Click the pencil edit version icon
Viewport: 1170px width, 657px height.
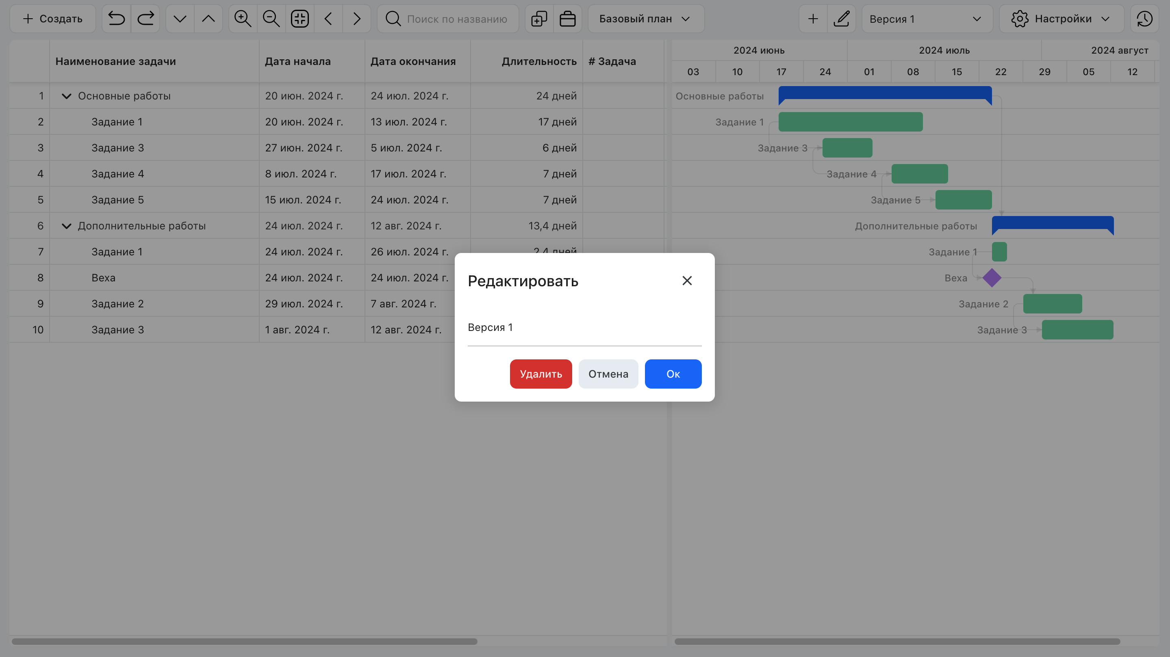coord(842,19)
